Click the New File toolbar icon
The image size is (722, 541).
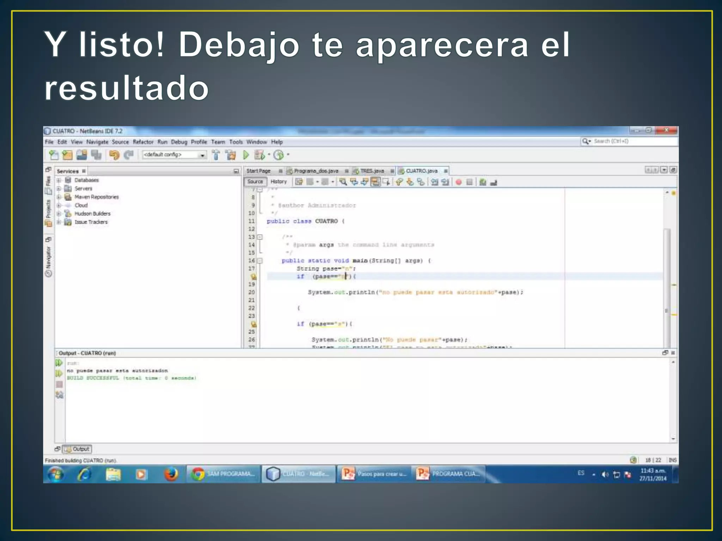click(54, 155)
